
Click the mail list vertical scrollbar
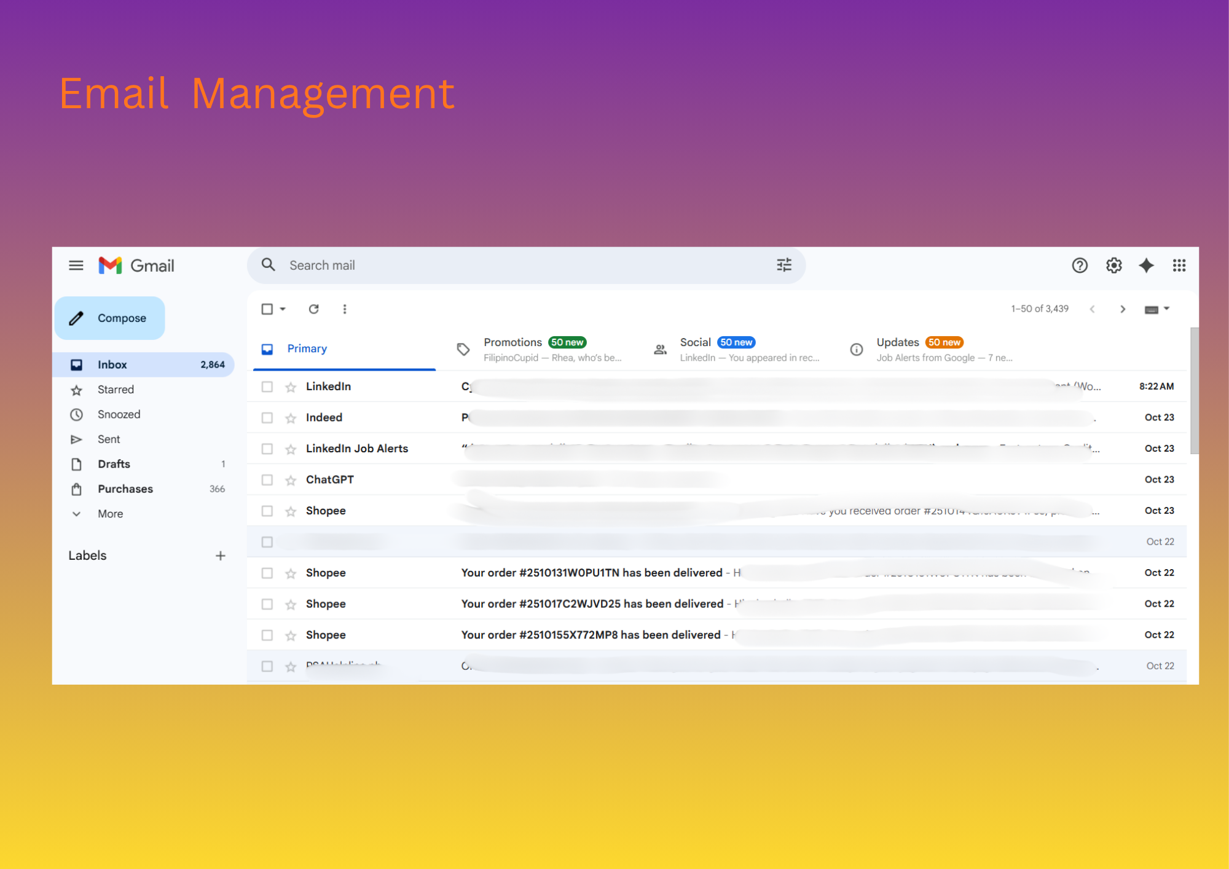[x=1194, y=391]
